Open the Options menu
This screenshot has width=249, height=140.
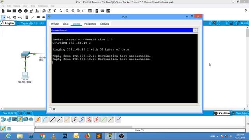coord(16,6)
